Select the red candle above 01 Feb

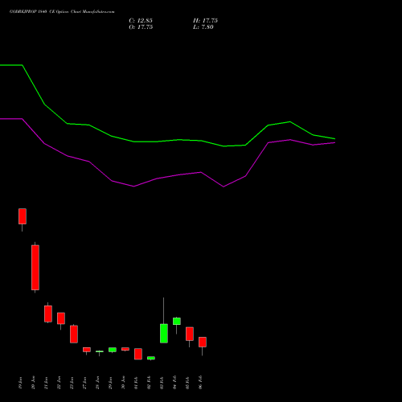click(138, 354)
